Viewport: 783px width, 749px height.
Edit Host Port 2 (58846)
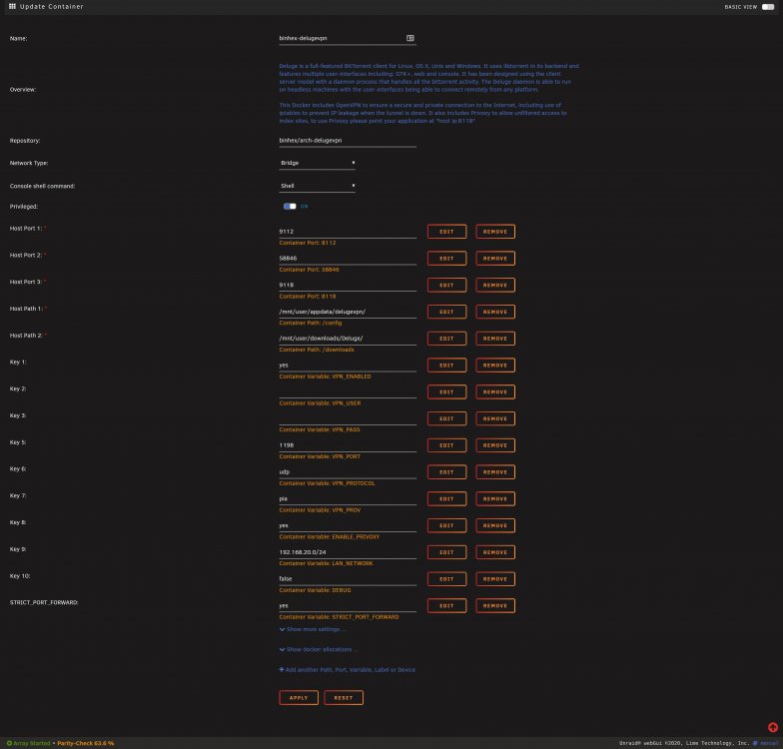tap(447, 258)
